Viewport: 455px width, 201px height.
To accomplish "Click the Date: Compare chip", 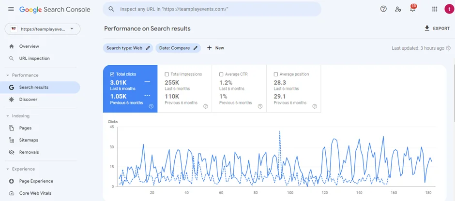I will pyautogui.click(x=178, y=48).
